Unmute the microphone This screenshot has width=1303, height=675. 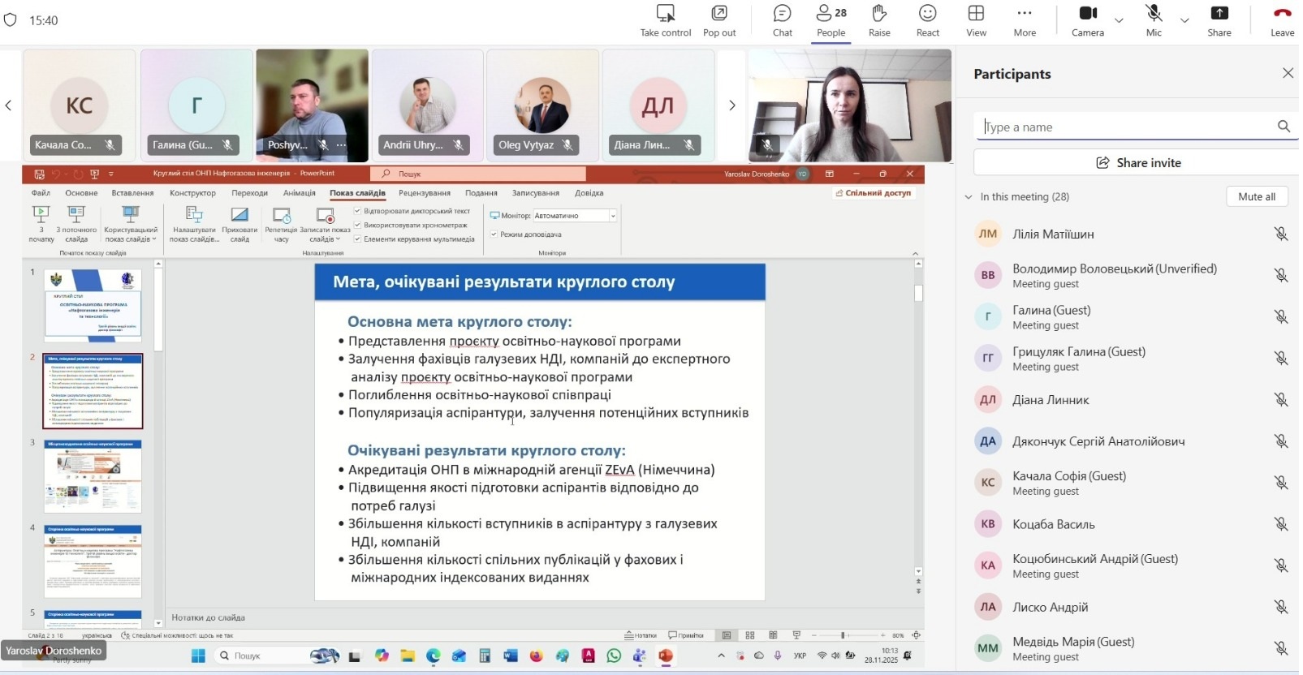(x=1154, y=20)
